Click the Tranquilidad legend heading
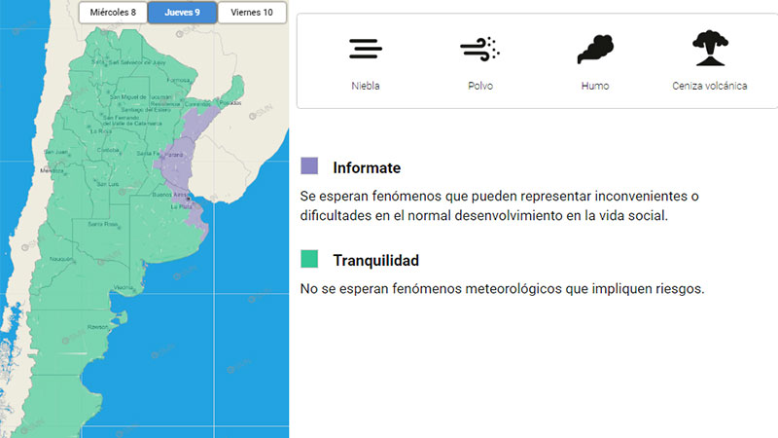Viewport: 778px width, 438px height. point(376,260)
